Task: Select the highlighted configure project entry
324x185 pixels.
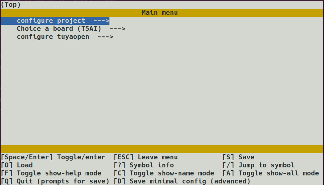Action: pyautogui.click(x=51, y=20)
